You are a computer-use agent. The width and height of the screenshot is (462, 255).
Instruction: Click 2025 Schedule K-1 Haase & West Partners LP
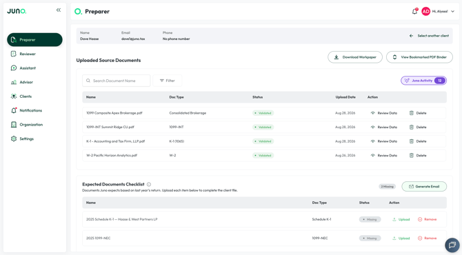(x=121, y=219)
